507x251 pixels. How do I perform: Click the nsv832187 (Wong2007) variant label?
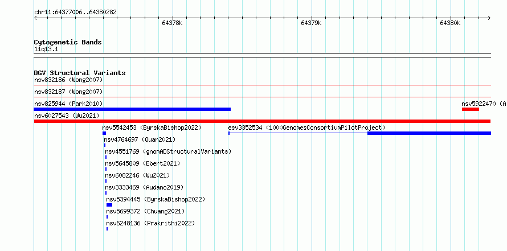(68, 92)
